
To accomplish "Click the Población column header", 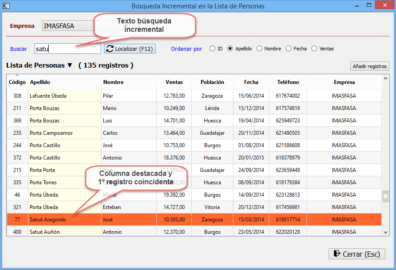I will 212,82.
